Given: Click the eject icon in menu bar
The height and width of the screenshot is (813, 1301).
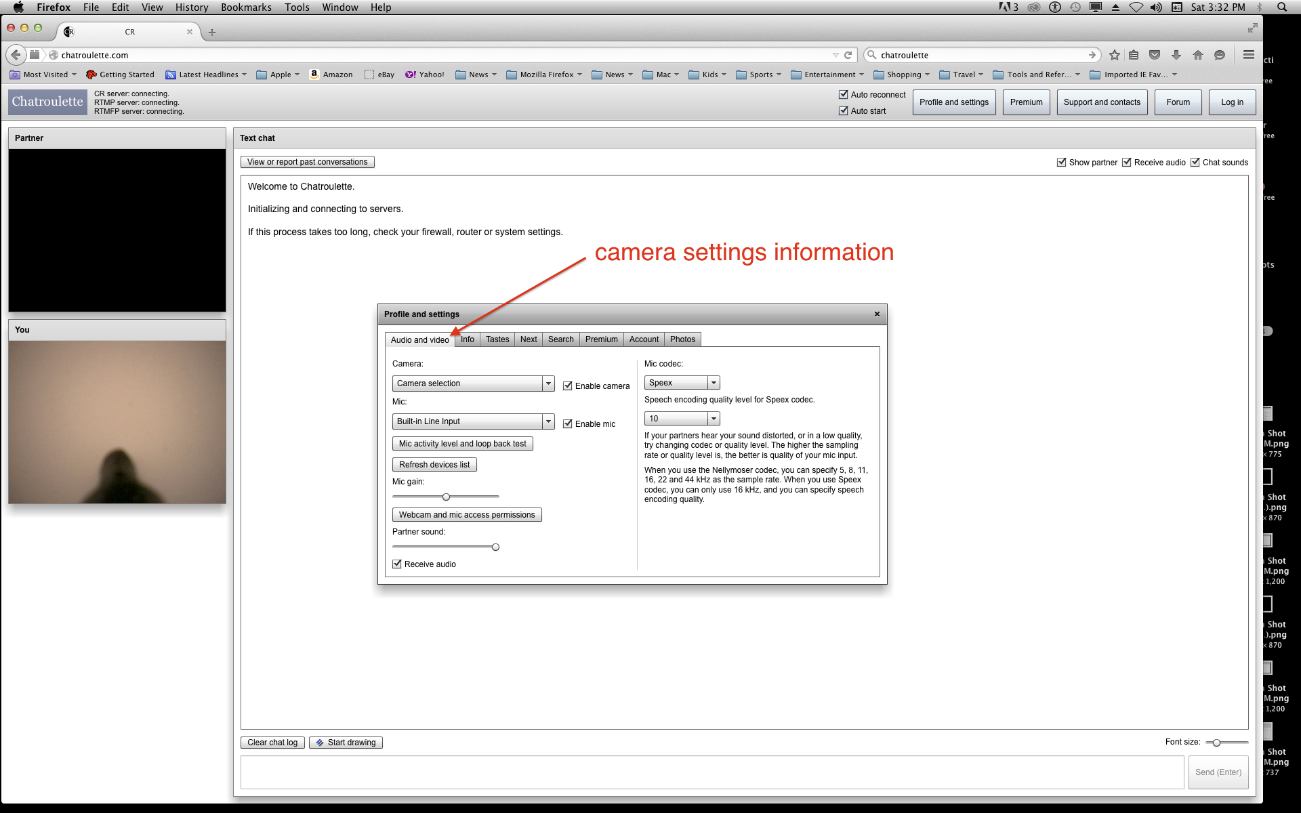Looking at the screenshot, I should (1115, 7).
